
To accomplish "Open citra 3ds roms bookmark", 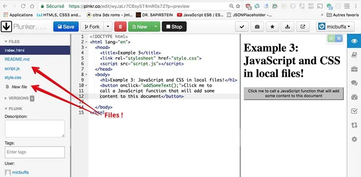I will 110,15.
